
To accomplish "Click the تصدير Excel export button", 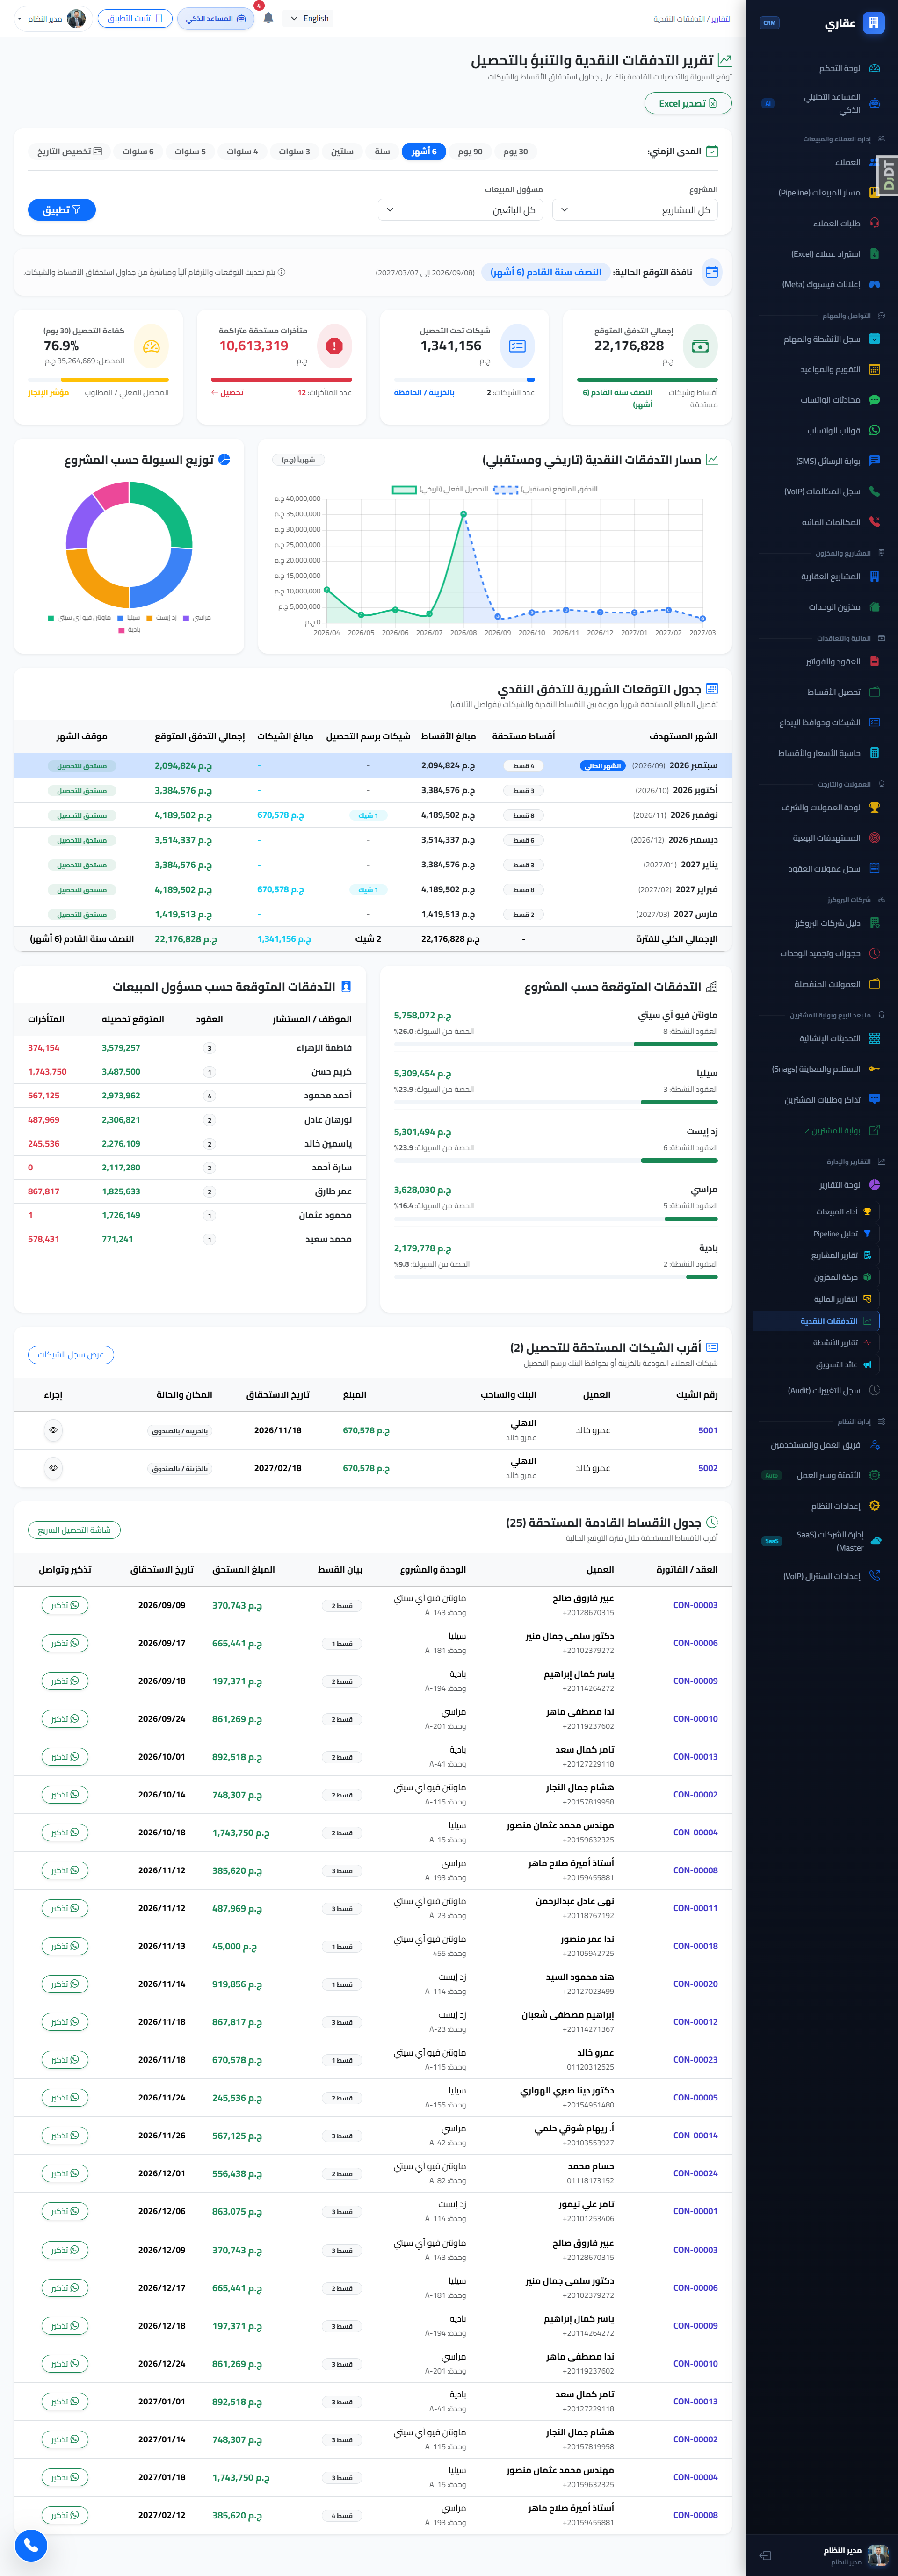I will tap(688, 103).
